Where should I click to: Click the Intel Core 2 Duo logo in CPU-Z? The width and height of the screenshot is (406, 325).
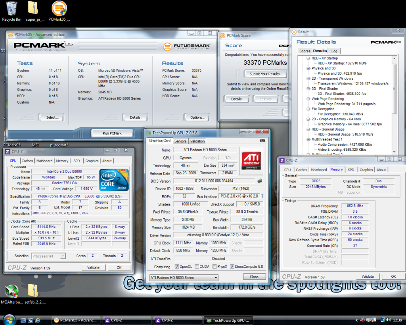114,180
